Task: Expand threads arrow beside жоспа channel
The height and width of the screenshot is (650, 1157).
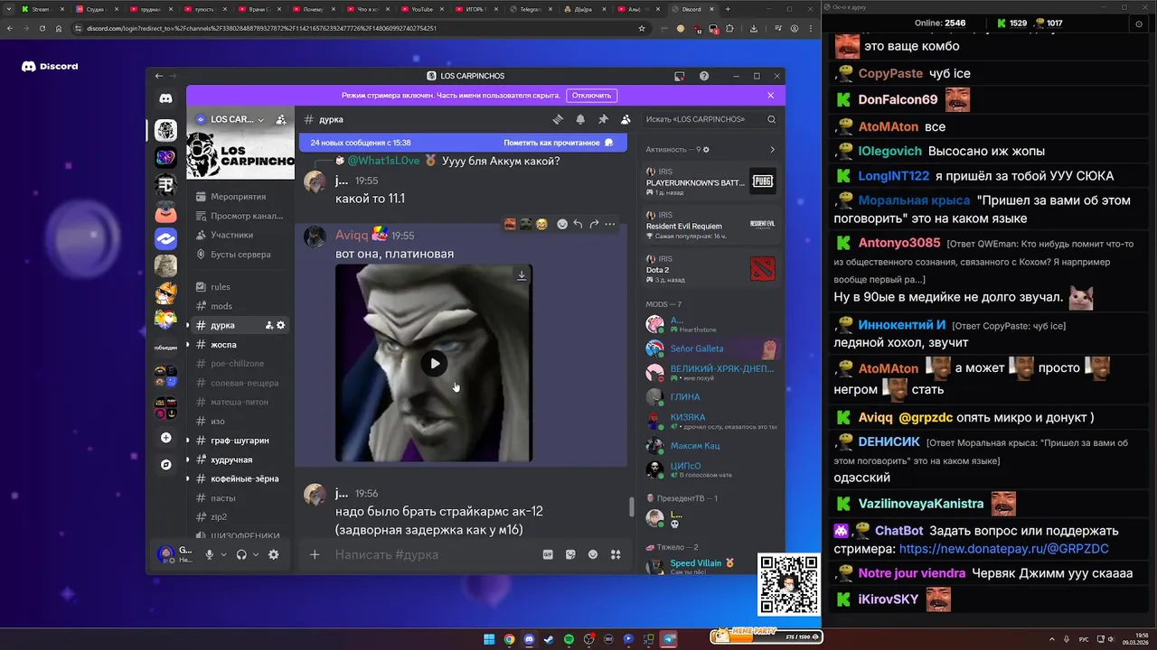Action: (188, 345)
